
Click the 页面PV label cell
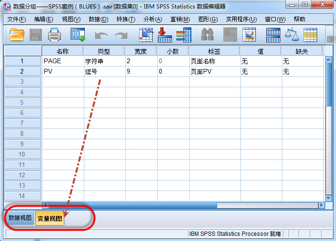215,71
